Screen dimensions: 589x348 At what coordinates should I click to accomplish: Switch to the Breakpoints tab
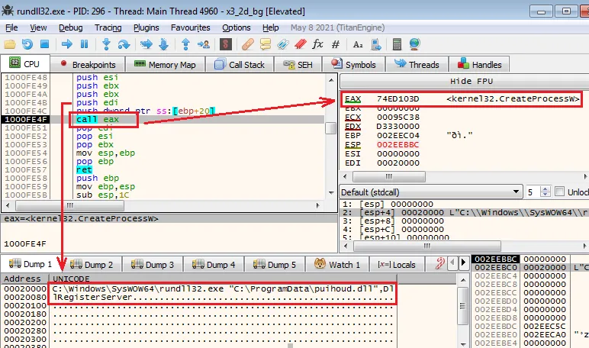point(87,65)
